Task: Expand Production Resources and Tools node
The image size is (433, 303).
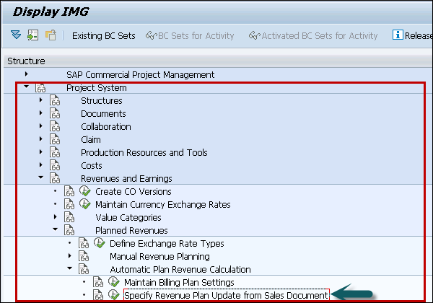Action: pos(41,151)
